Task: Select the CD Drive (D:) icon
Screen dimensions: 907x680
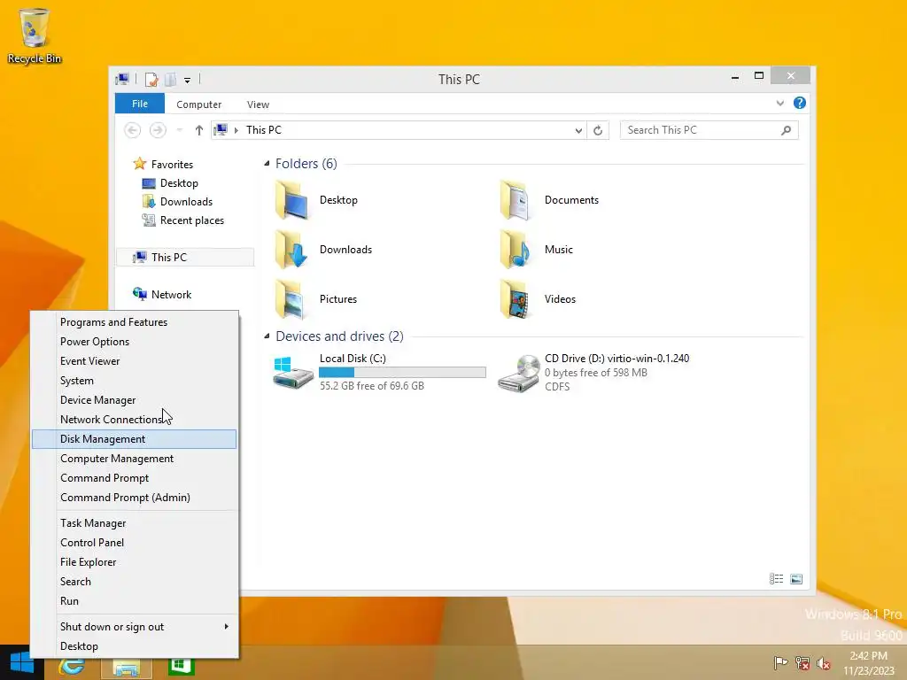Action: point(518,374)
